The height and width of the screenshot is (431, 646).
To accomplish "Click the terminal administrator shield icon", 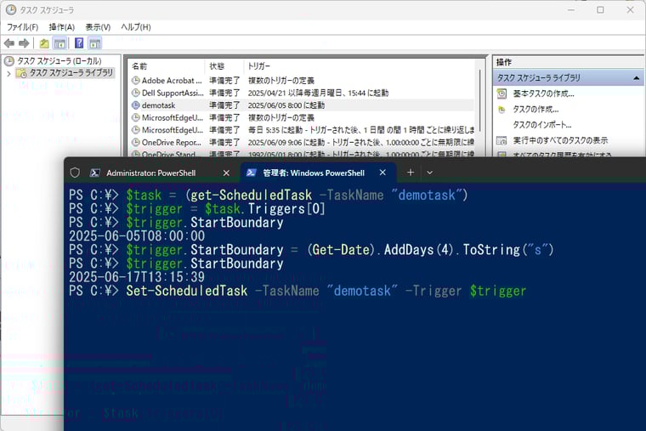I will (x=75, y=173).
